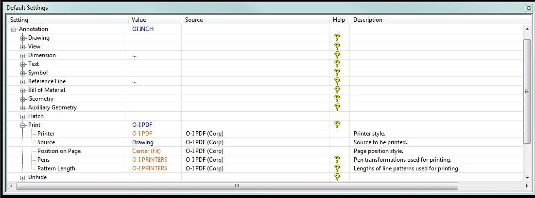Open help icon for the Symbol row
Image resolution: width=535 pixels, height=198 pixels.
pos(337,73)
